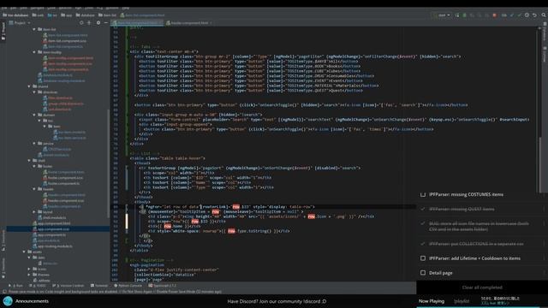Open the Structure vertical sidebar tab
Image resolution: width=548 pixels, height=308 pixels.
[x=3, y=240]
